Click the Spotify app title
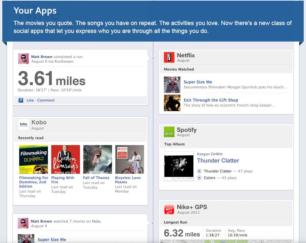 pyautogui.click(x=187, y=130)
